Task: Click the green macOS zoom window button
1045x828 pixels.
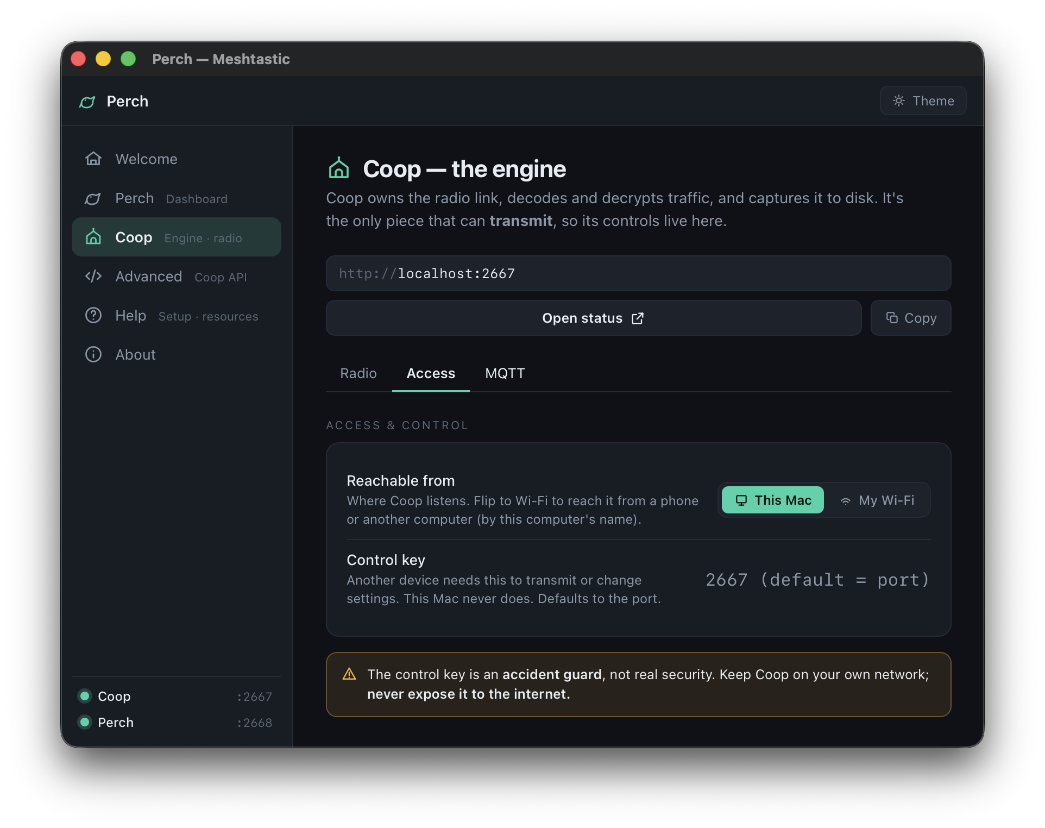Action: (128, 59)
